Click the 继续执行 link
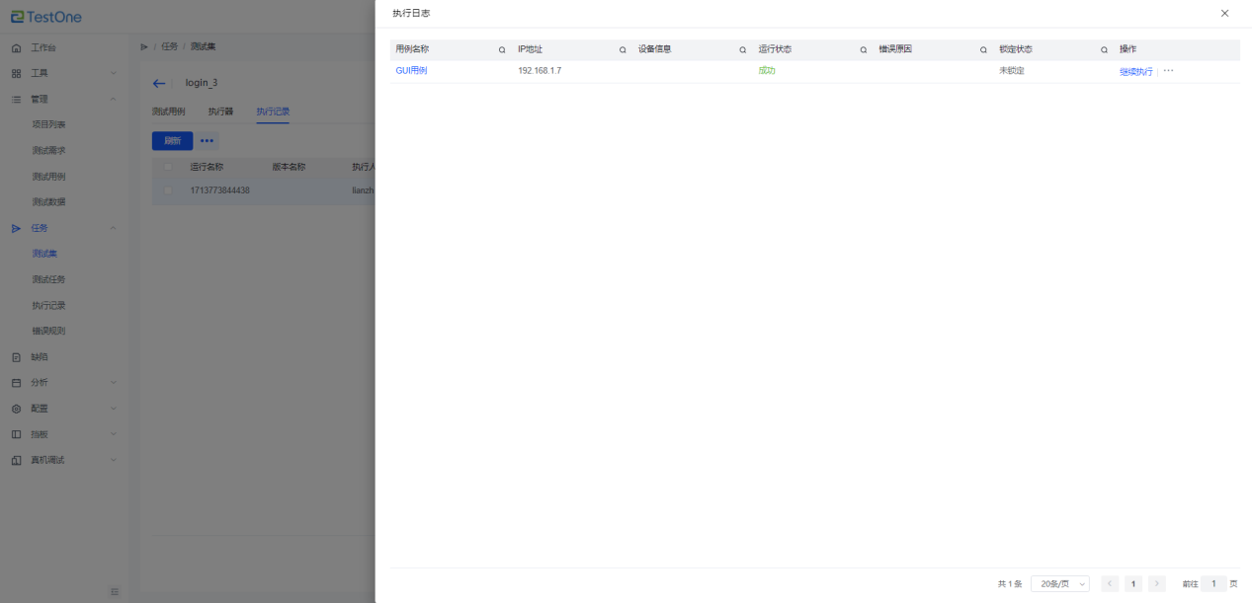This screenshot has height=603, width=1252. (x=1135, y=72)
